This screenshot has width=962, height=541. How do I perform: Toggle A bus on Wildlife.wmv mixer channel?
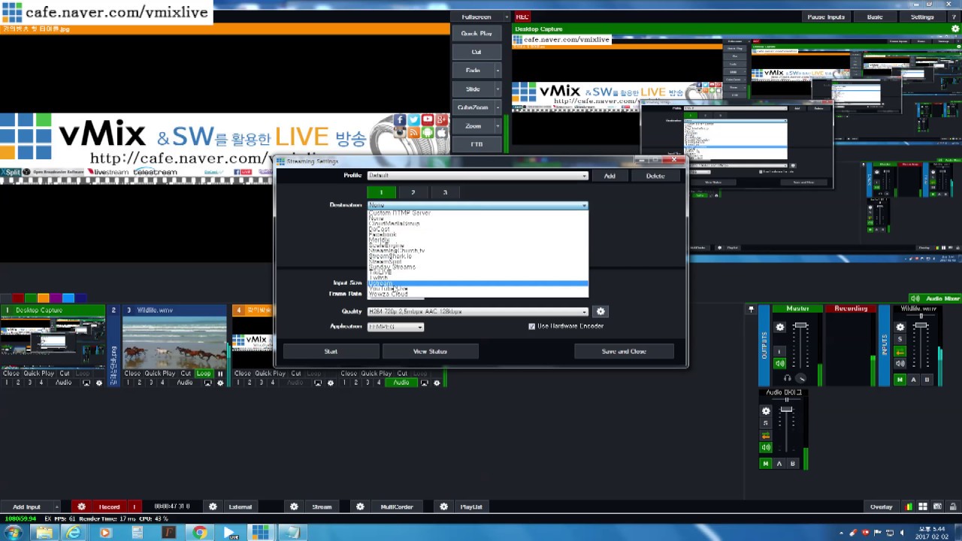[913, 379]
